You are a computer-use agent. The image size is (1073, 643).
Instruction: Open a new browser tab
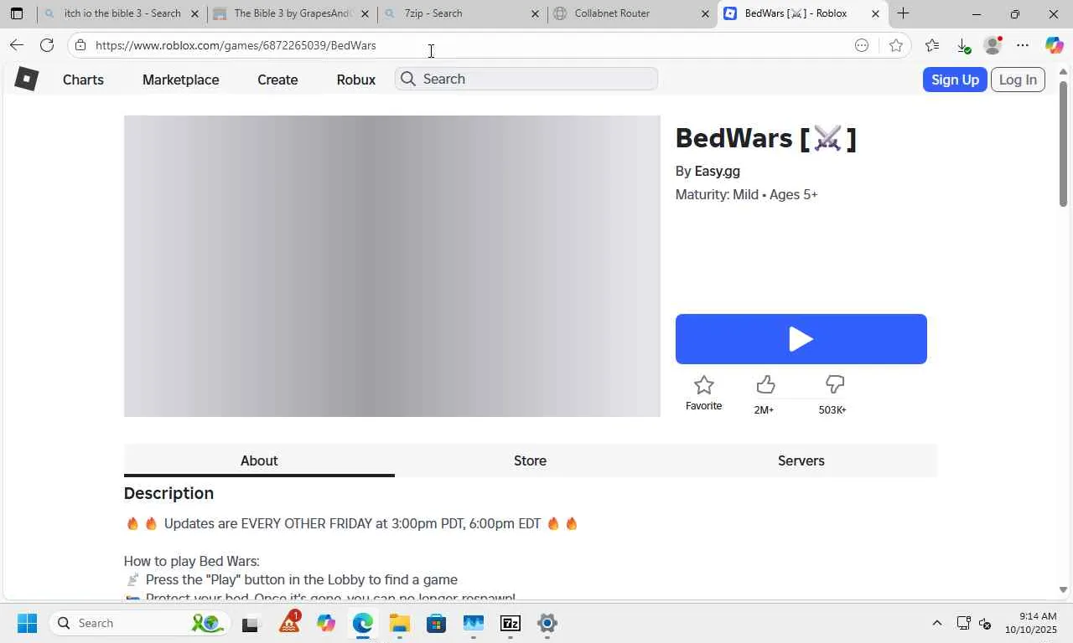click(x=903, y=13)
